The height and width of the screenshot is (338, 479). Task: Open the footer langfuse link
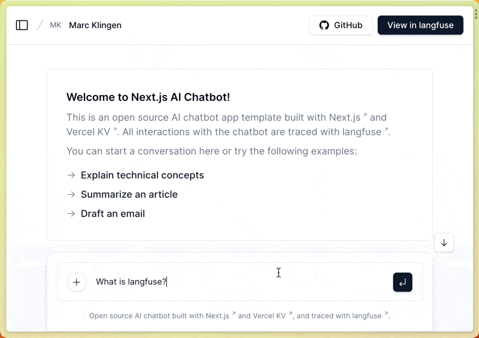[367, 316]
